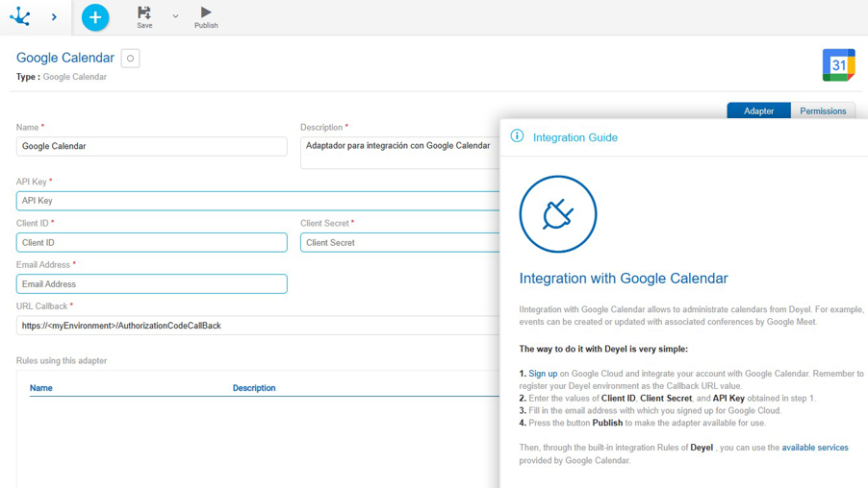Click the Name column header in rules table

[x=41, y=388]
